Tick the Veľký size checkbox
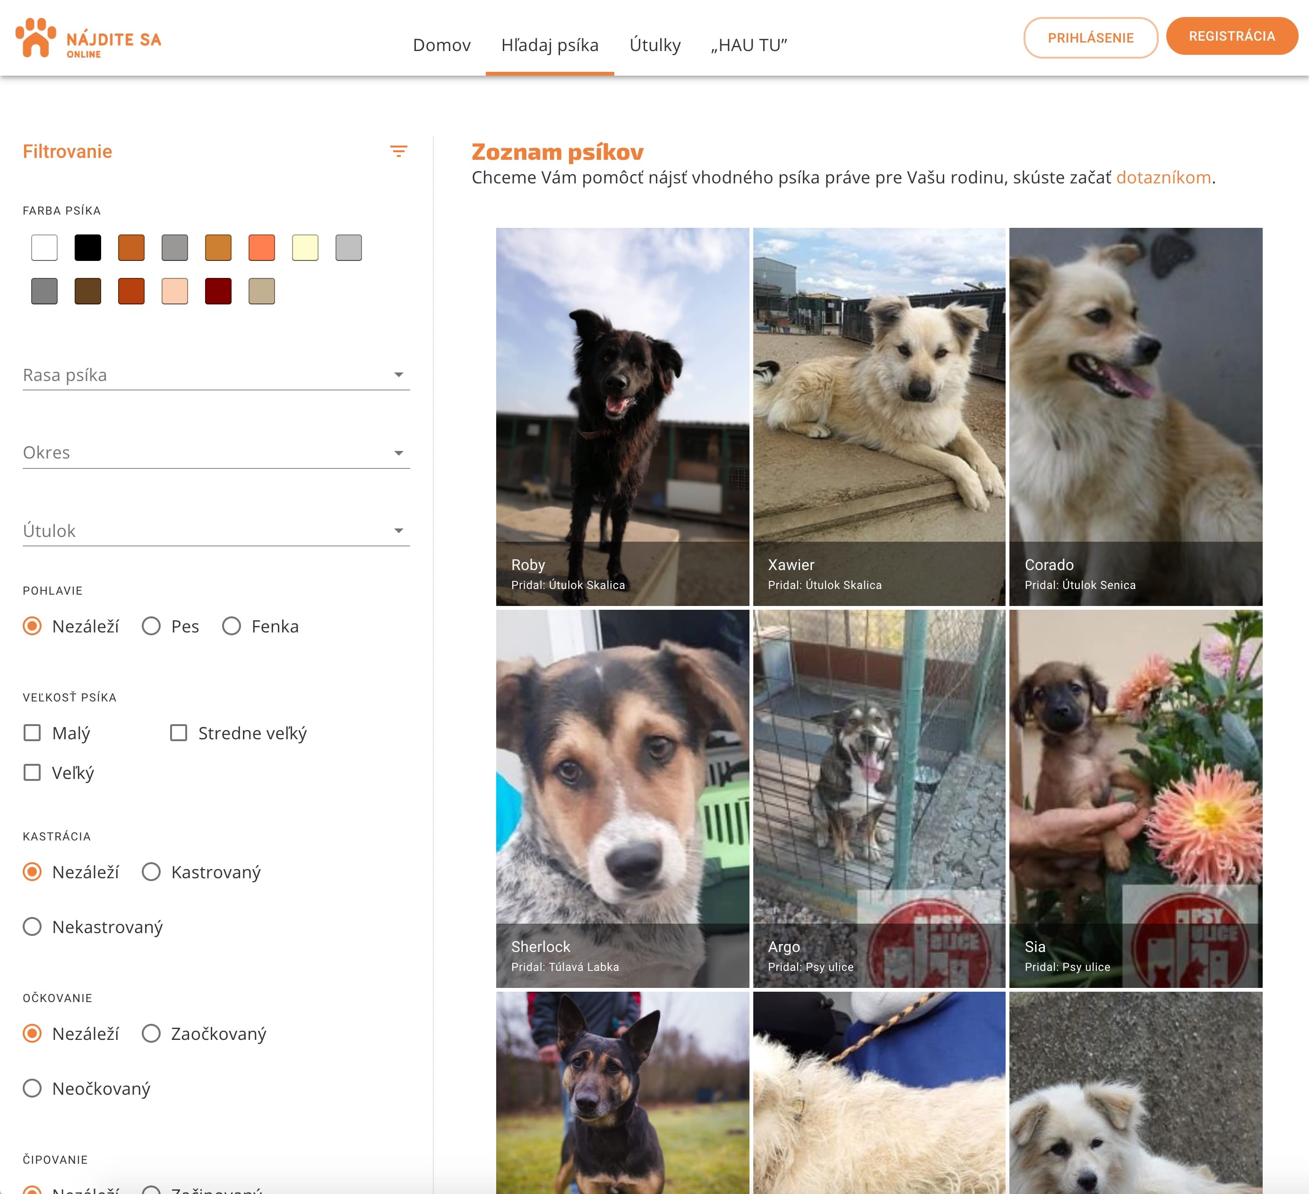The image size is (1309, 1194). 32,772
